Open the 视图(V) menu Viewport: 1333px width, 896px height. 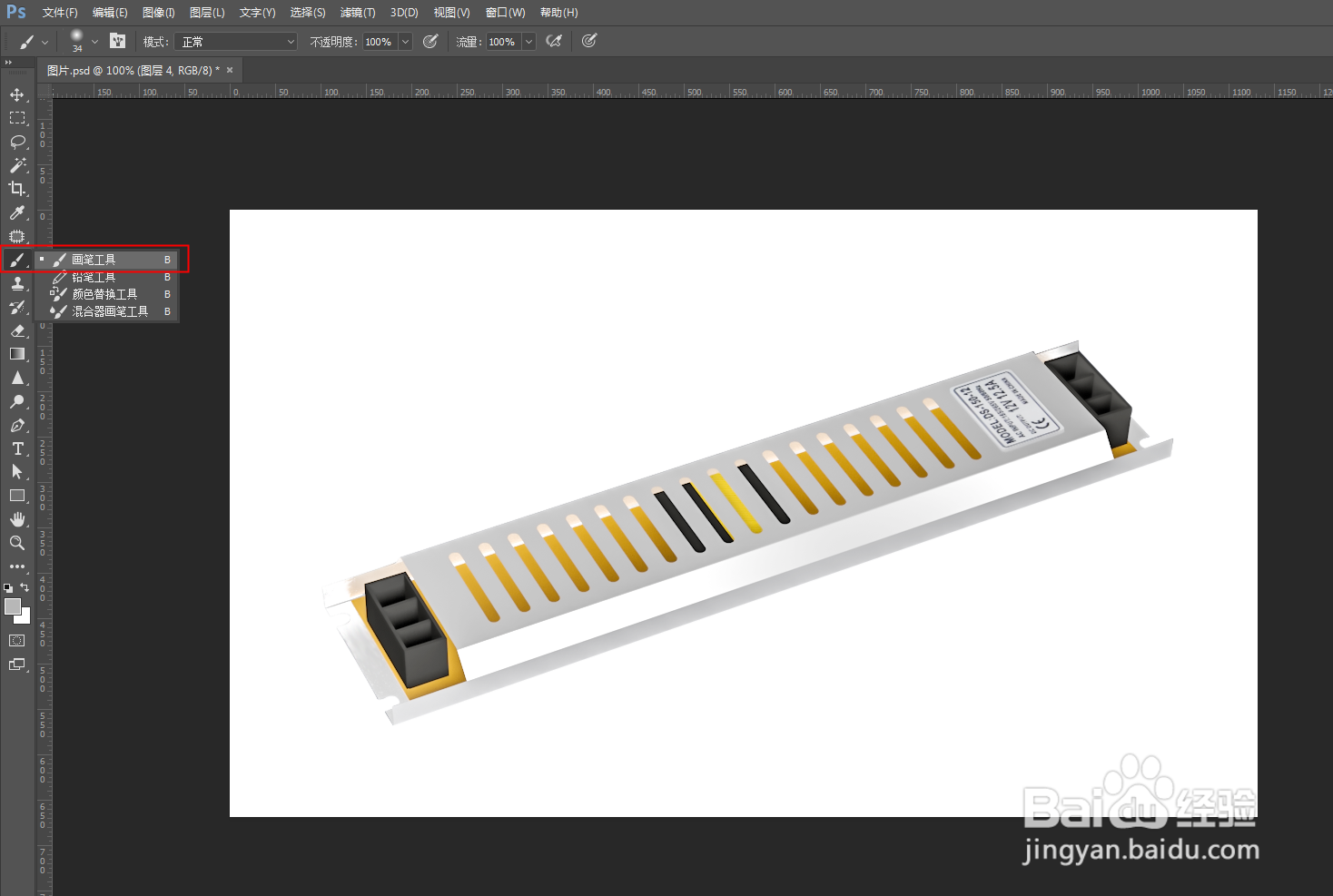(451, 13)
